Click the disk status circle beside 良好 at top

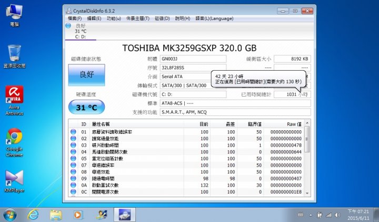point(68,26)
